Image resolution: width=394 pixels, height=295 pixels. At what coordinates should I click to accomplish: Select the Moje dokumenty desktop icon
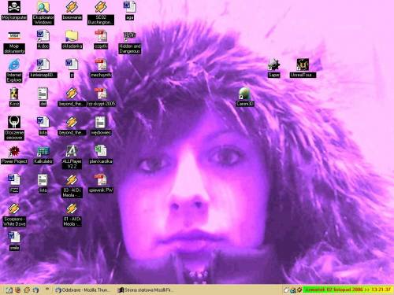tap(14, 36)
